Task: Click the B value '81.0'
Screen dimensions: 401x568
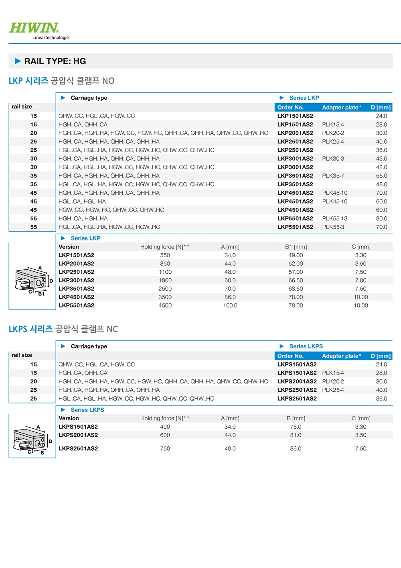Action: point(296,435)
